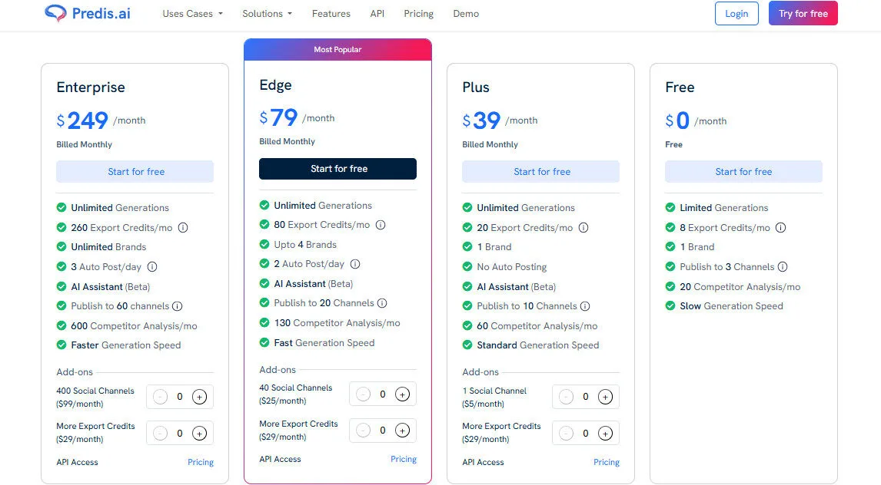Click the info icon on Free plan's Publish channels
Viewport: 881px width, 485px height.
coord(783,266)
